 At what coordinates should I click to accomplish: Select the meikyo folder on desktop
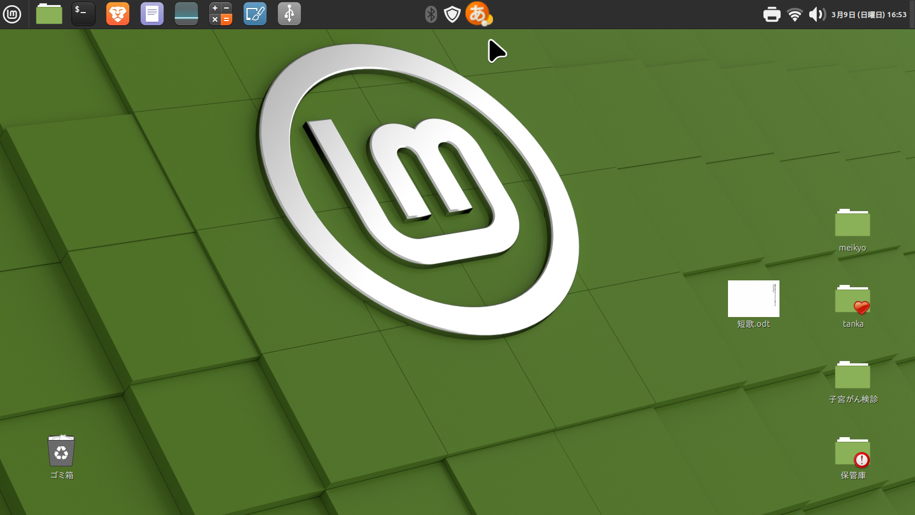click(x=853, y=230)
